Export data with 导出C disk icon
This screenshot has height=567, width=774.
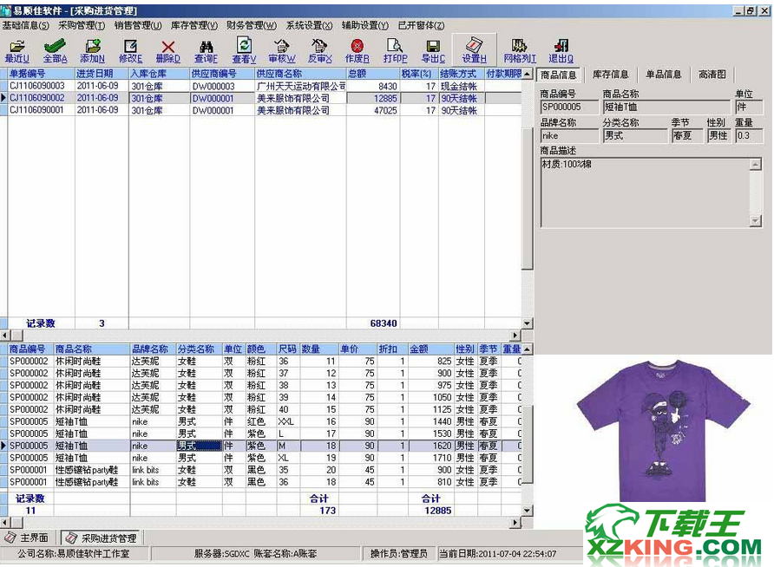433,51
